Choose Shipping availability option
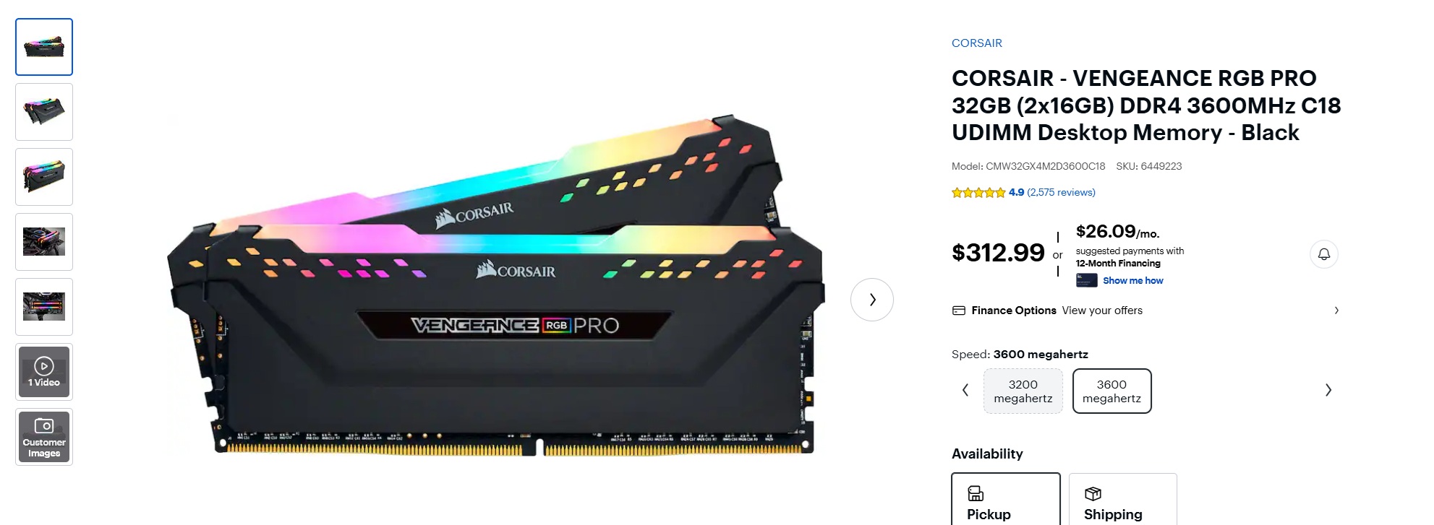This screenshot has height=525, width=1434. coord(1123,499)
